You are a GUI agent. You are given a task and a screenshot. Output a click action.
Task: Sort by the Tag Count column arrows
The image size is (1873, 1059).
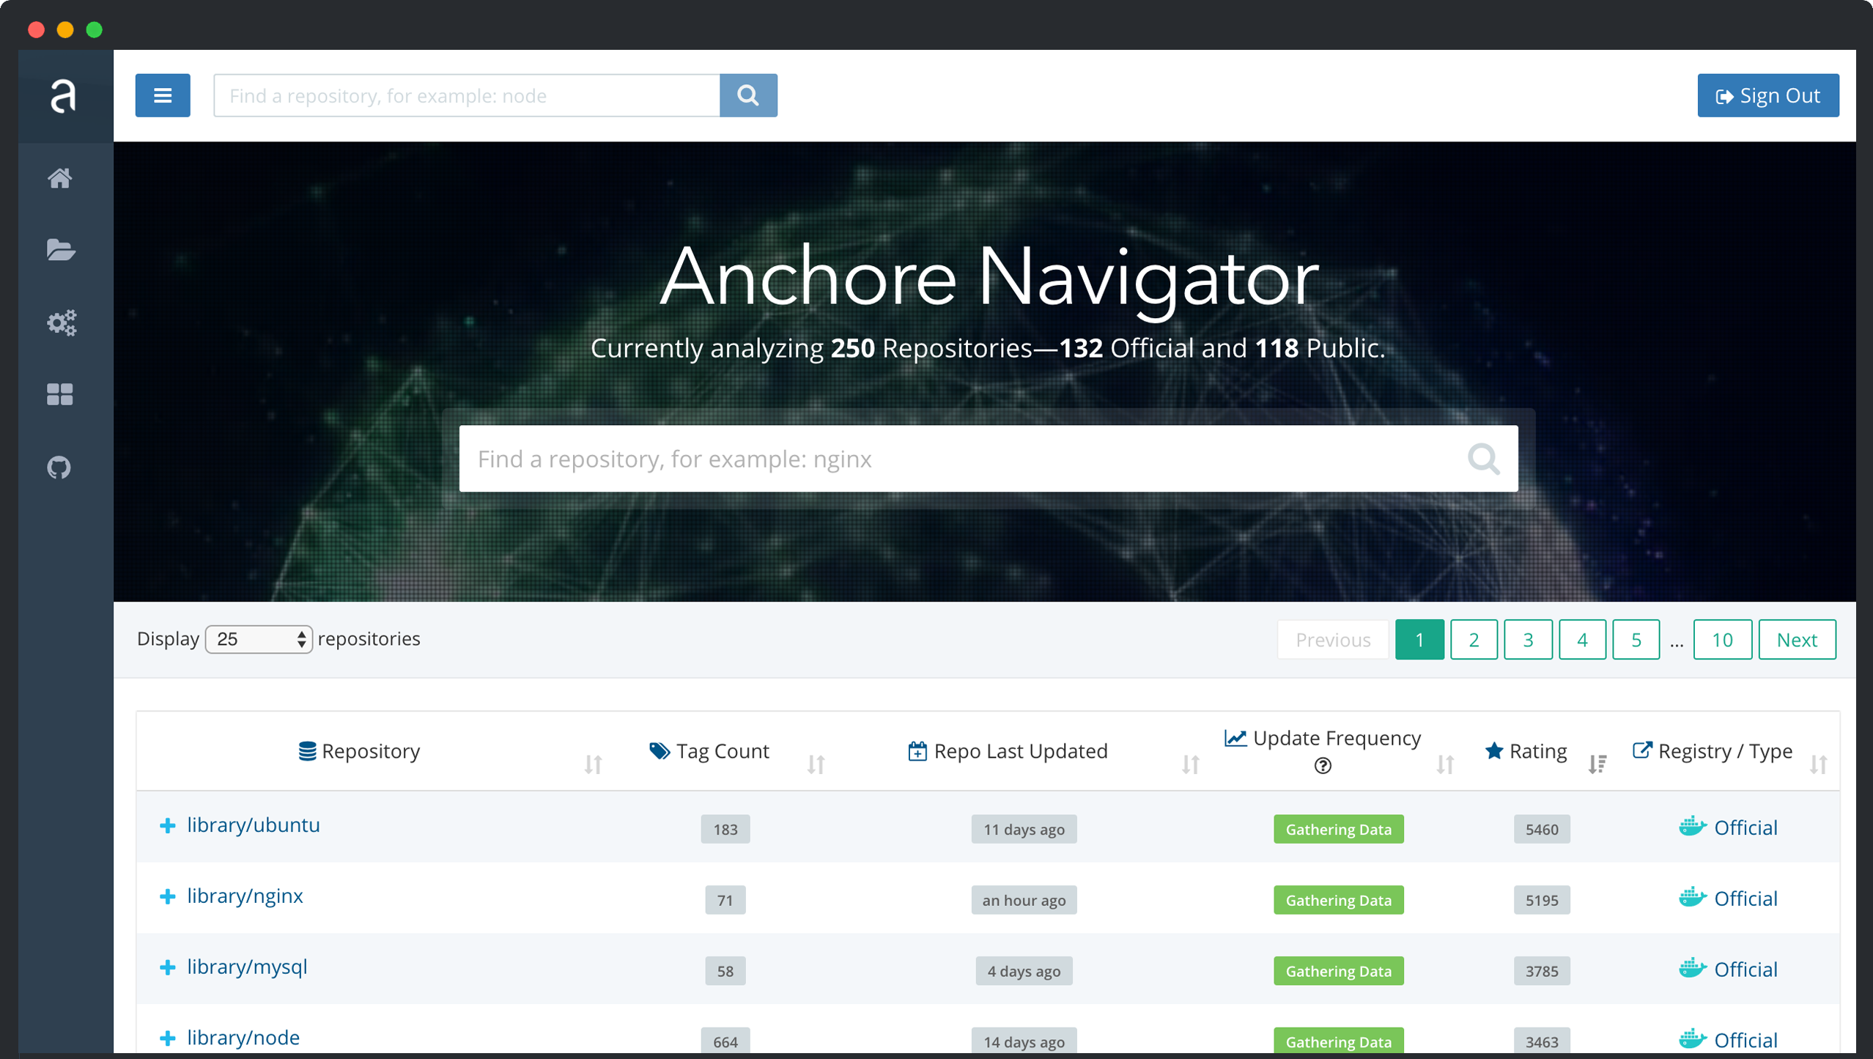(x=816, y=764)
